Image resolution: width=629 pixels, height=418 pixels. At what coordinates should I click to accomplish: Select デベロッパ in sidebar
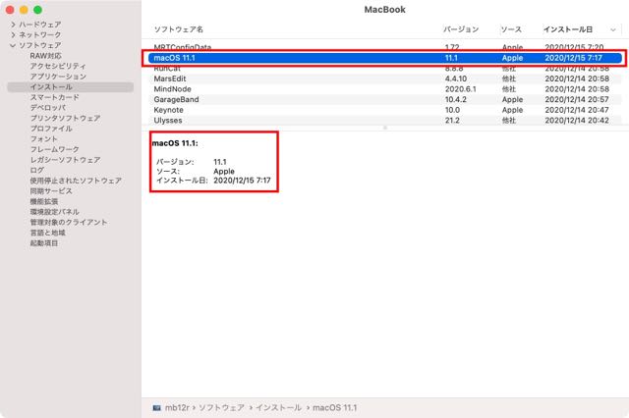pos(48,108)
